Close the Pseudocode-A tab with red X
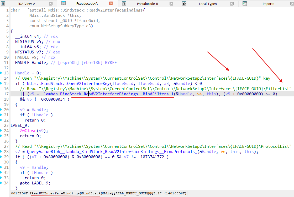This screenshot has height=197, width=294. [x=111, y=4]
